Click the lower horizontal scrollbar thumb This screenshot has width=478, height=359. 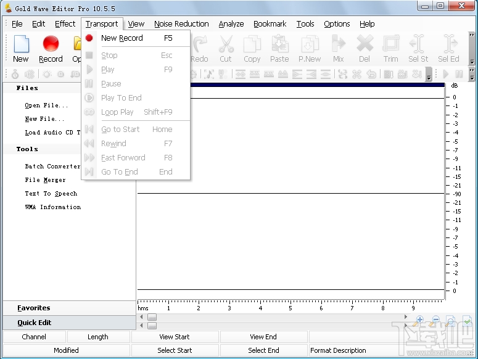click(x=152, y=326)
